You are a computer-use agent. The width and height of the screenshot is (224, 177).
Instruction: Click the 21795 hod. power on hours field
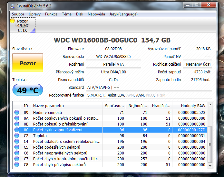198,79
